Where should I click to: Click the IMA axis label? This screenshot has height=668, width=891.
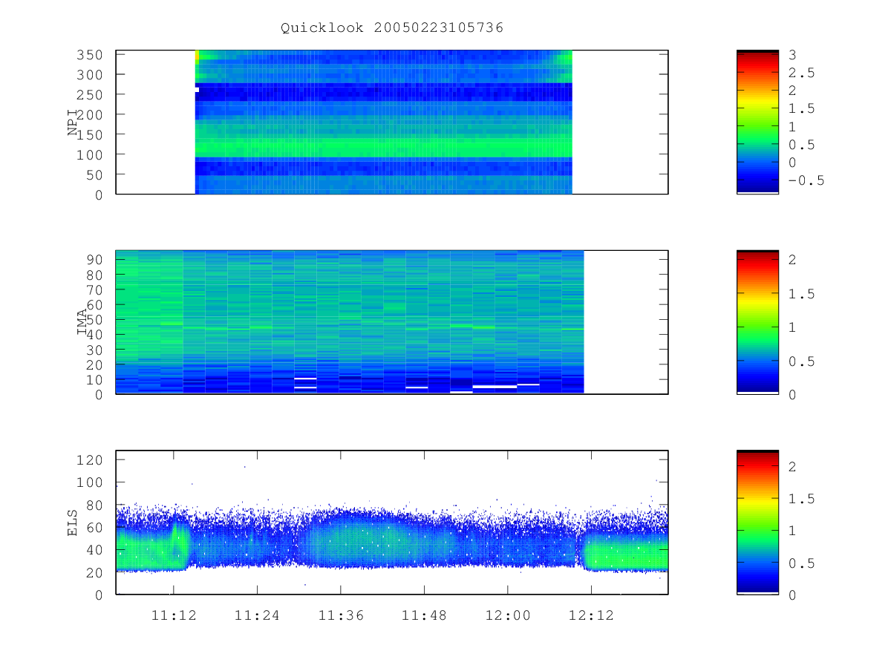pos(82,322)
